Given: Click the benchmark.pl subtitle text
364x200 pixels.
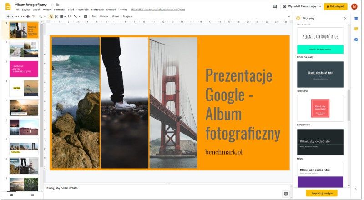Looking at the screenshot, I should [x=224, y=152].
